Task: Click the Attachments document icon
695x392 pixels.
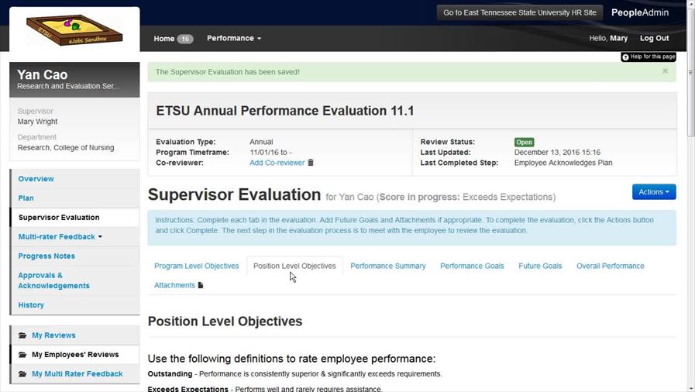Action: pos(201,285)
